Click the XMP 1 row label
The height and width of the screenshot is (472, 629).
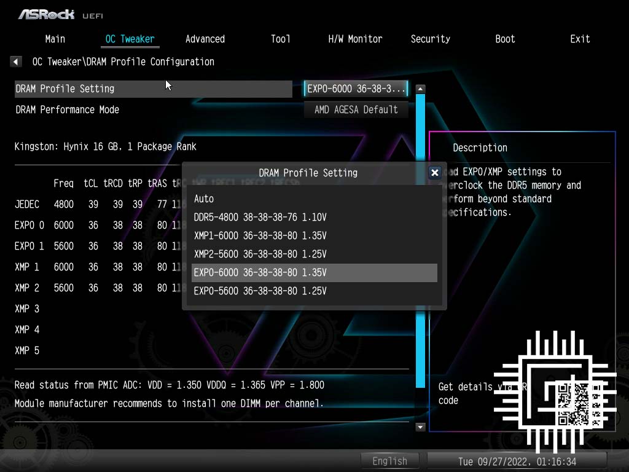[27, 267]
